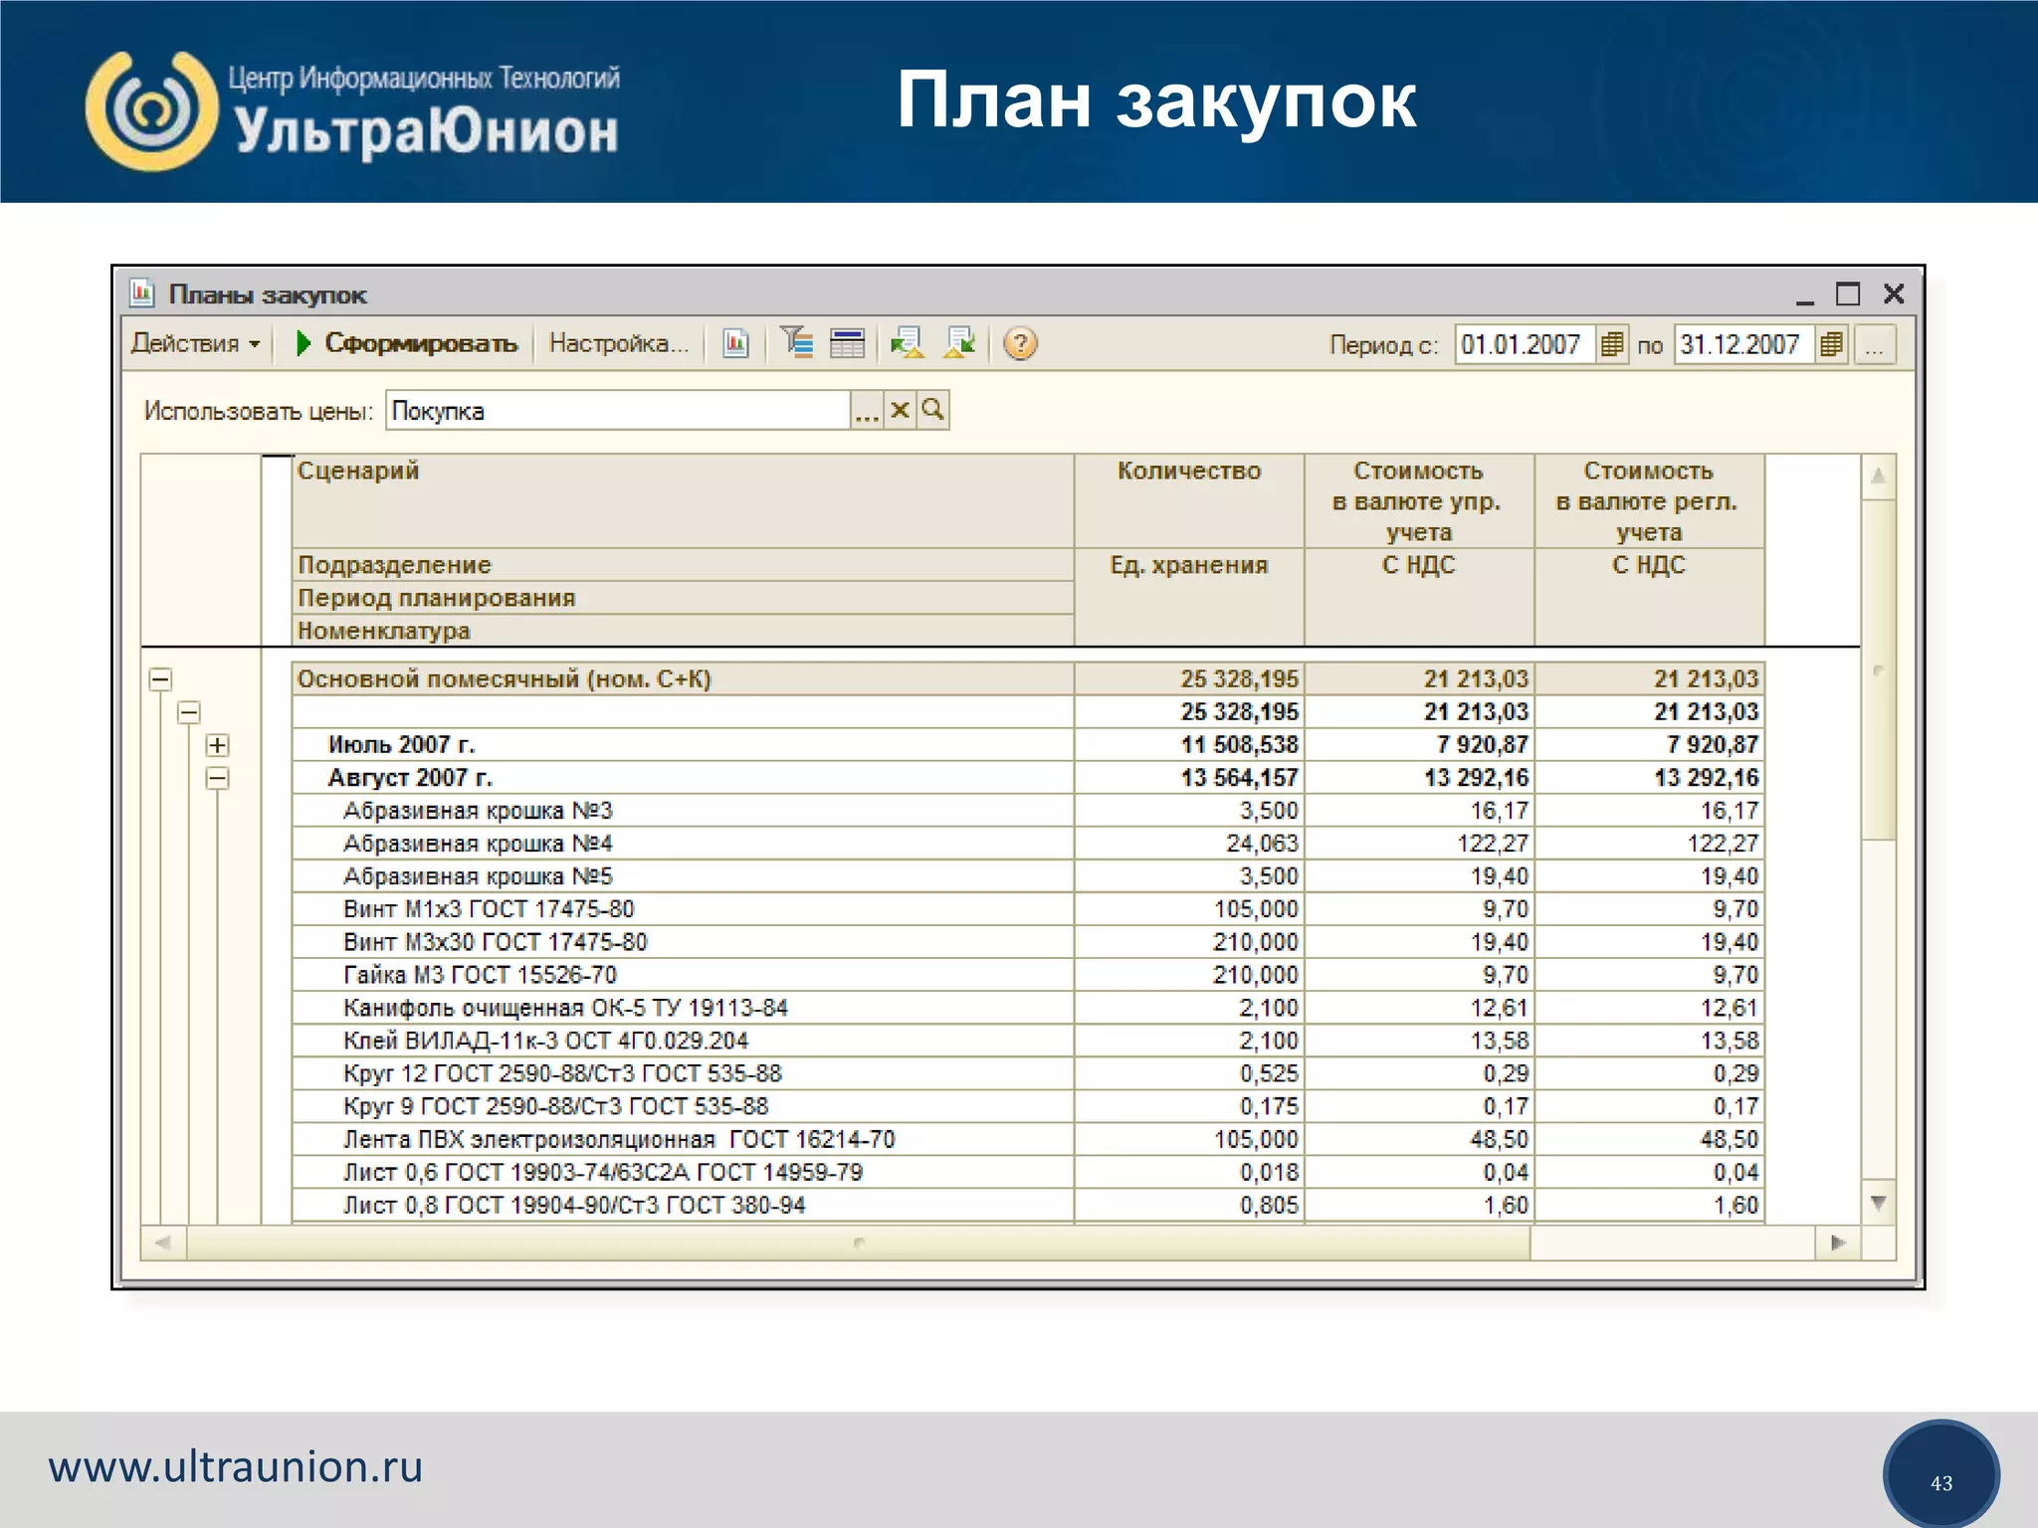The image size is (2038, 1528).
Task: Select row Лист 0,8 ГОСТ 19904-90
Action: [x=1028, y=1205]
